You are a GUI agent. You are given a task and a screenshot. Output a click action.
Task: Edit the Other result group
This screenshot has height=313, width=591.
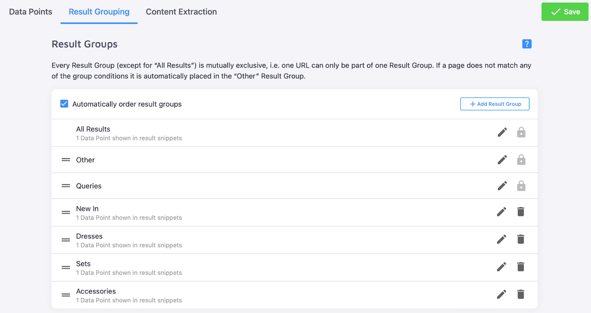coord(502,160)
